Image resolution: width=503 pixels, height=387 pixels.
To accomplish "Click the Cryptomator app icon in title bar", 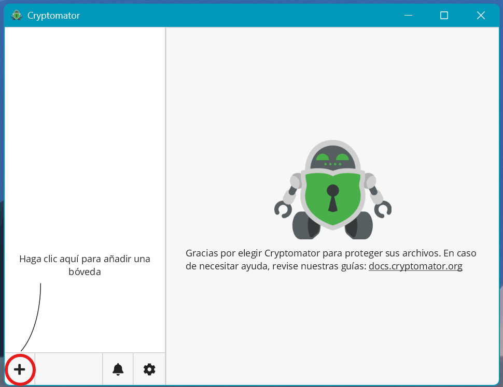I will (x=17, y=16).
